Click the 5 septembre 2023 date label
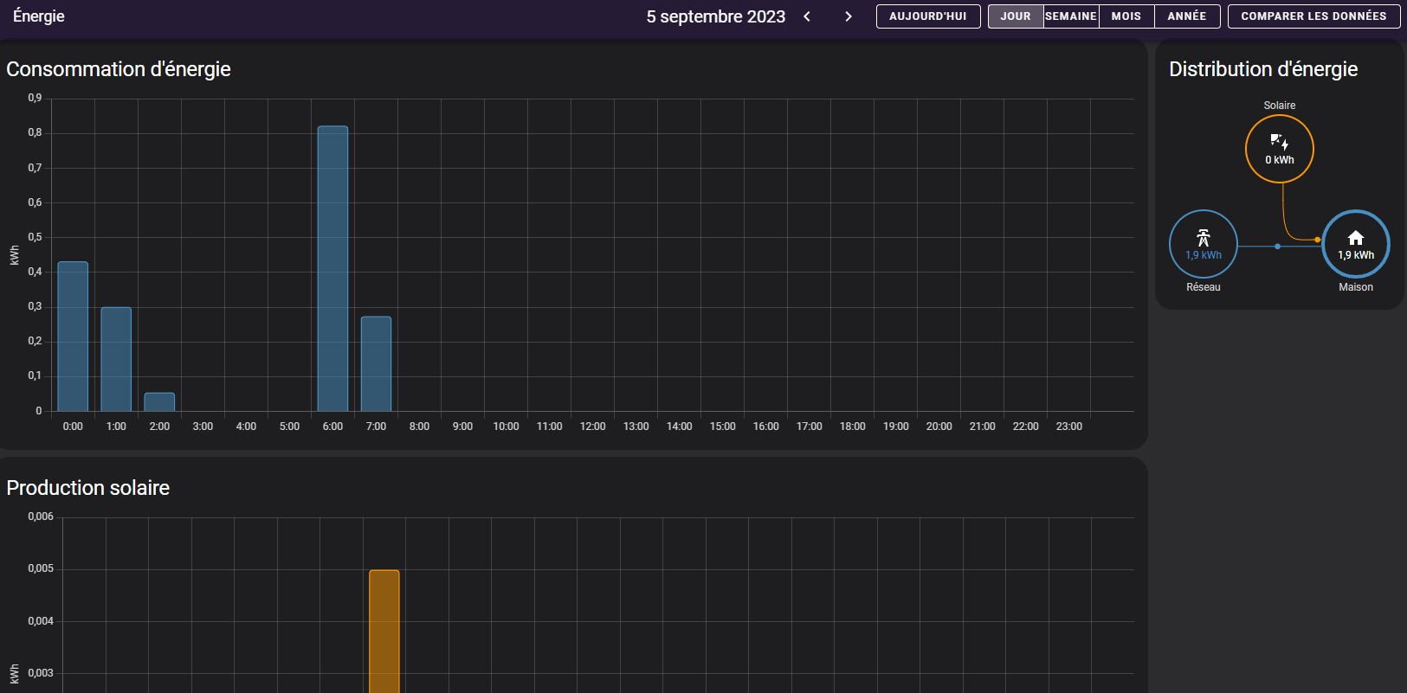 [715, 16]
